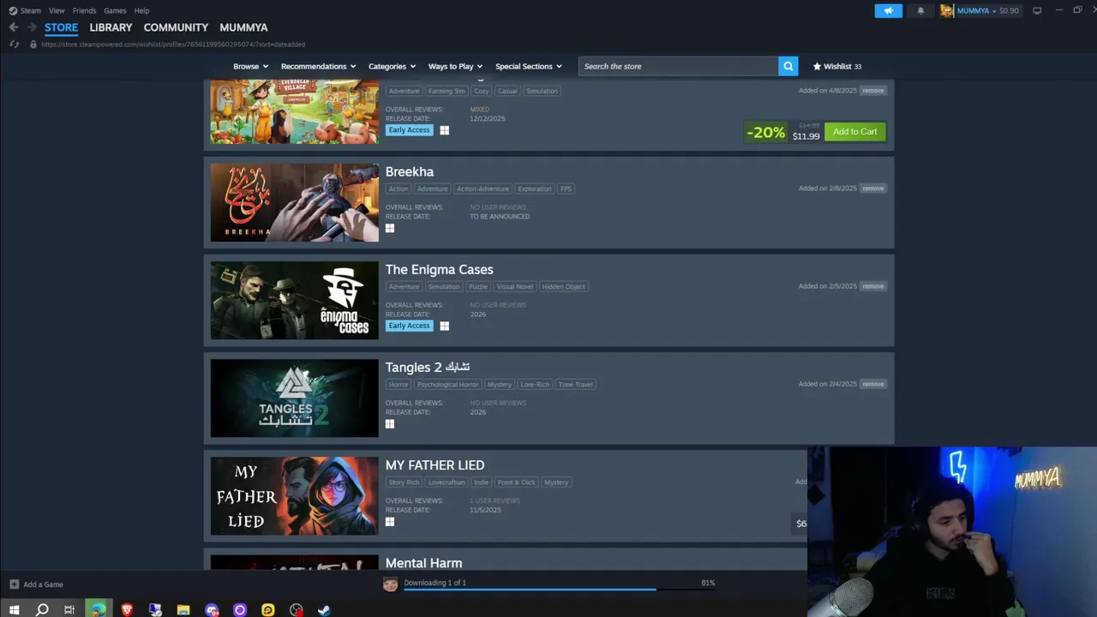Viewport: 1097px width, 617px height.
Task: Open the announcements megaphone button
Action: click(888, 10)
